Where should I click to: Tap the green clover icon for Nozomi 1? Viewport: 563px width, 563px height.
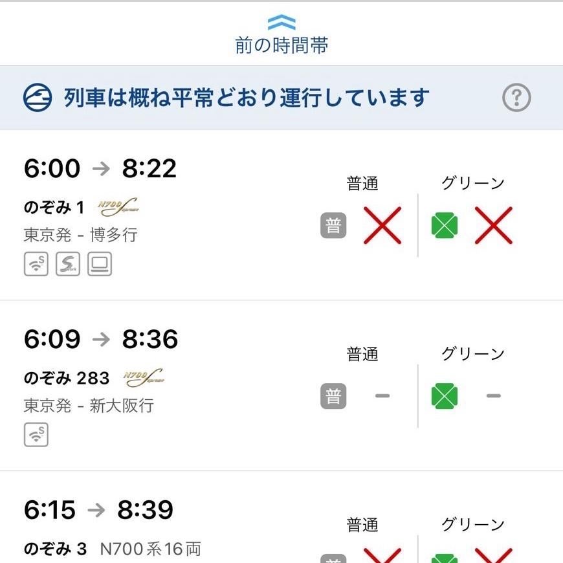445,226
